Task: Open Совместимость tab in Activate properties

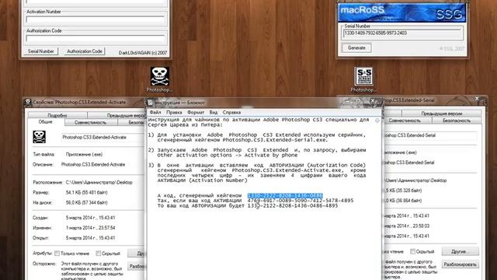Action: (x=91, y=122)
